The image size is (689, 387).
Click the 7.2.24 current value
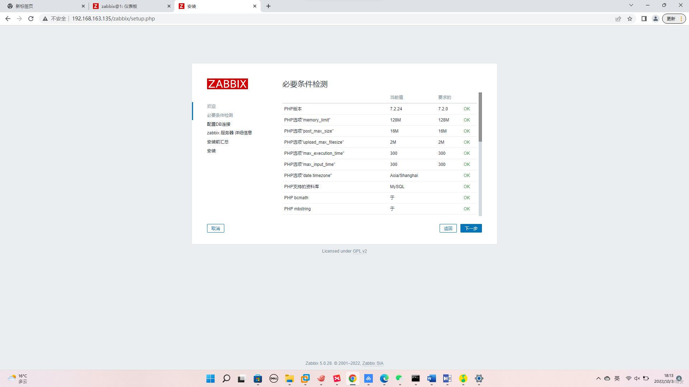[396, 109]
